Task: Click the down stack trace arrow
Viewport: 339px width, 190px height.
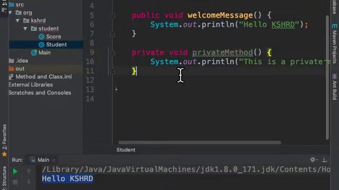Action: coord(29,182)
